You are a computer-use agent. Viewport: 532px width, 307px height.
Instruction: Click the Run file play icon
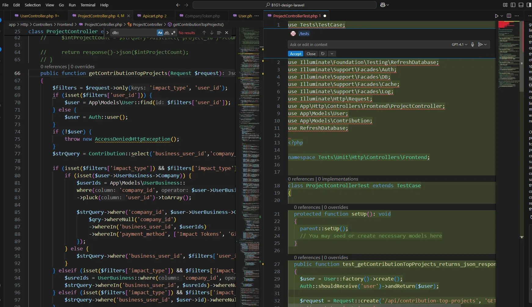tap(497, 16)
